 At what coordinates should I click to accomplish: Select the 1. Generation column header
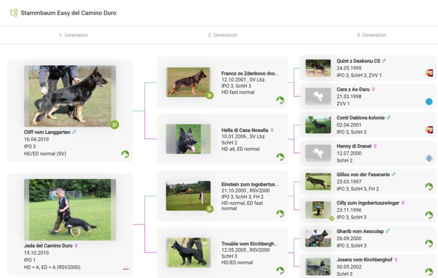tap(74, 35)
